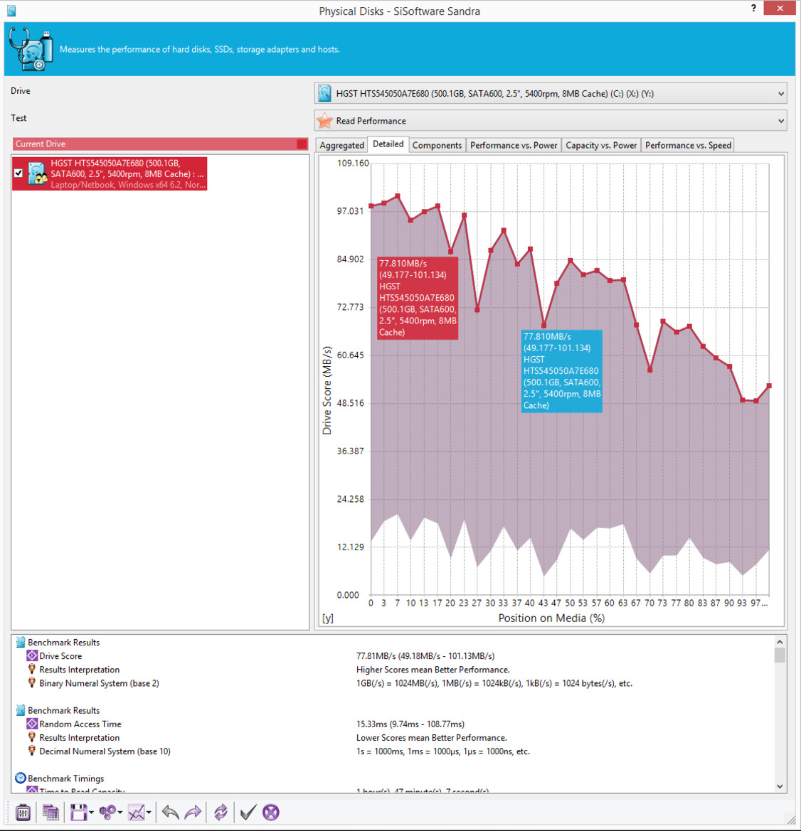
Task: Click the lightbulb icon beside Decimal Numeral System
Action: pos(32,751)
